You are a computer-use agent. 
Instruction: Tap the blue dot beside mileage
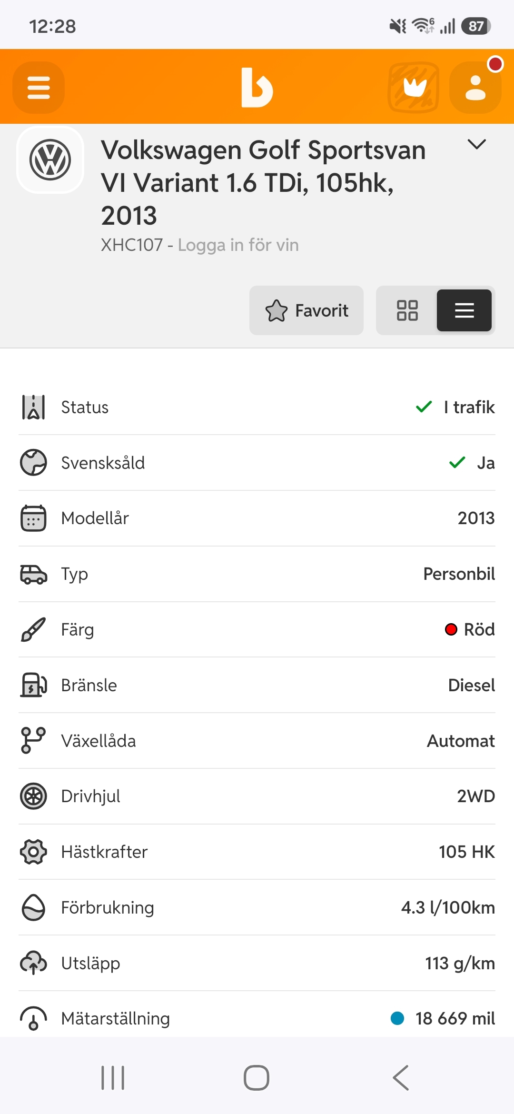pos(397,1018)
